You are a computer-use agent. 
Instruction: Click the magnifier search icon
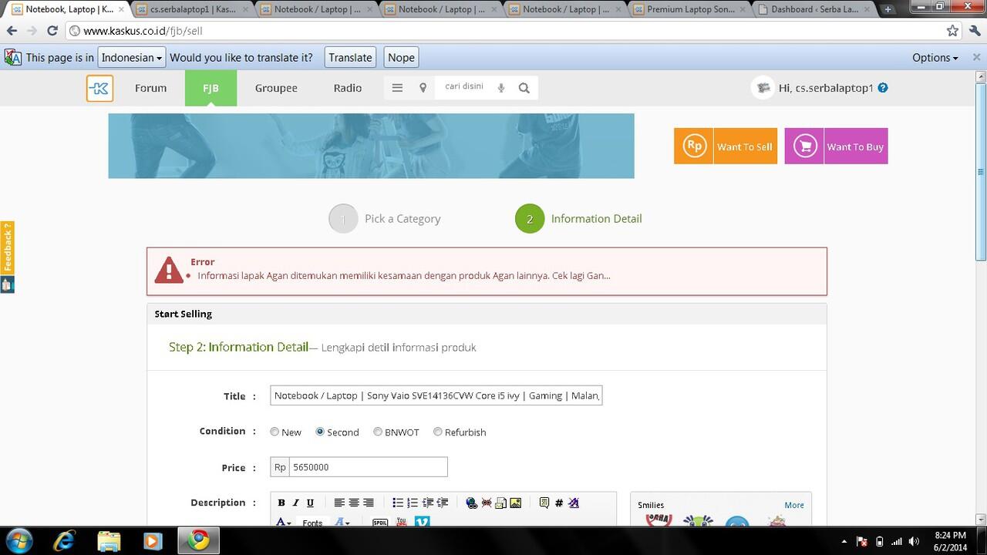tap(524, 88)
